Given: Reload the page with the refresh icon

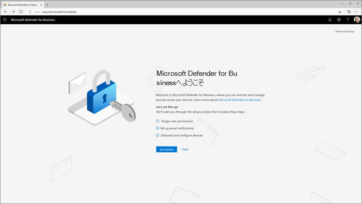Looking at the screenshot, I should click(x=21, y=12).
